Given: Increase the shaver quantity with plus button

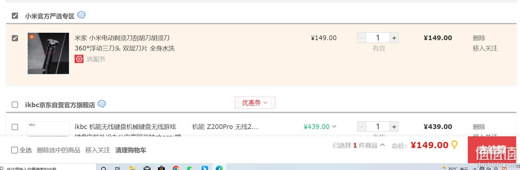Looking at the screenshot, I should click(x=394, y=38).
